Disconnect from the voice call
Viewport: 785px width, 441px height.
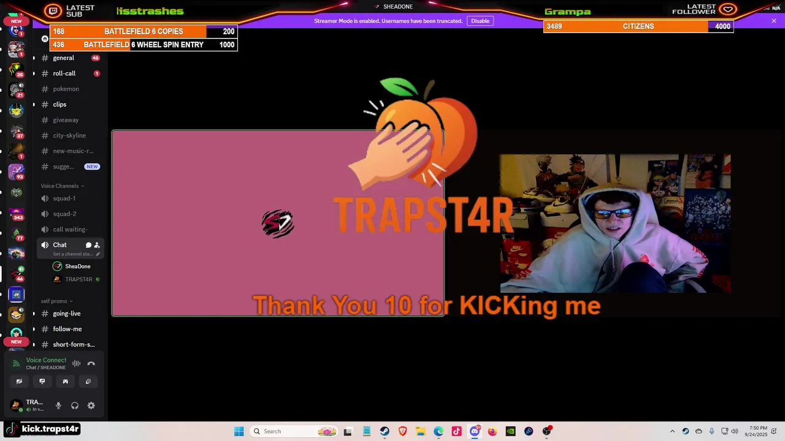91,363
